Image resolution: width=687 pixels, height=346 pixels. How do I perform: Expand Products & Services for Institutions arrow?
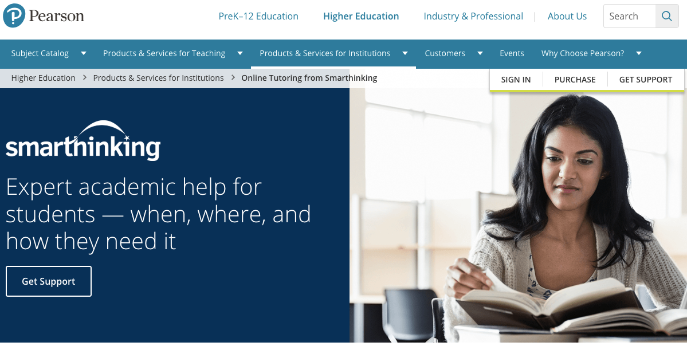point(405,53)
